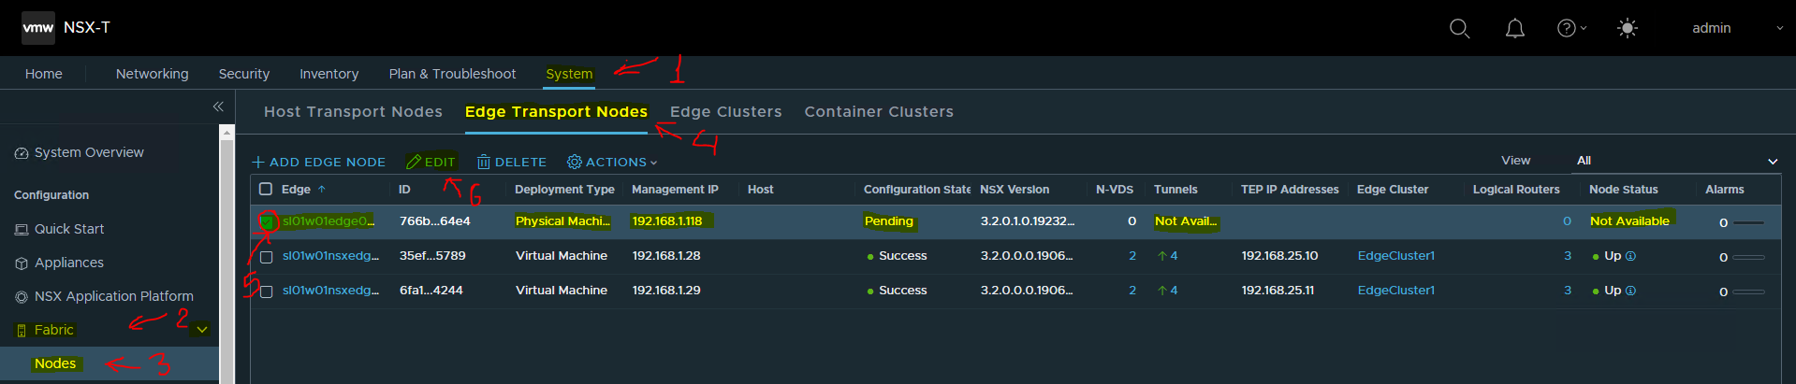1796x384 pixels.
Task: Select the System tab
Action: 569,74
